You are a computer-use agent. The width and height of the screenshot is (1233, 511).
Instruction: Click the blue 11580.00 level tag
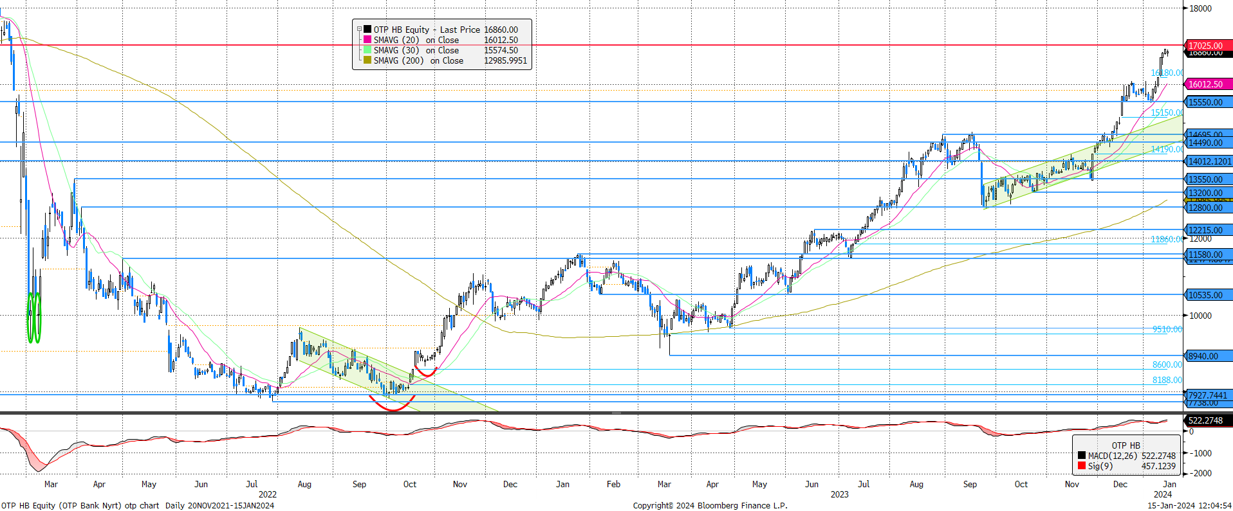(1209, 255)
